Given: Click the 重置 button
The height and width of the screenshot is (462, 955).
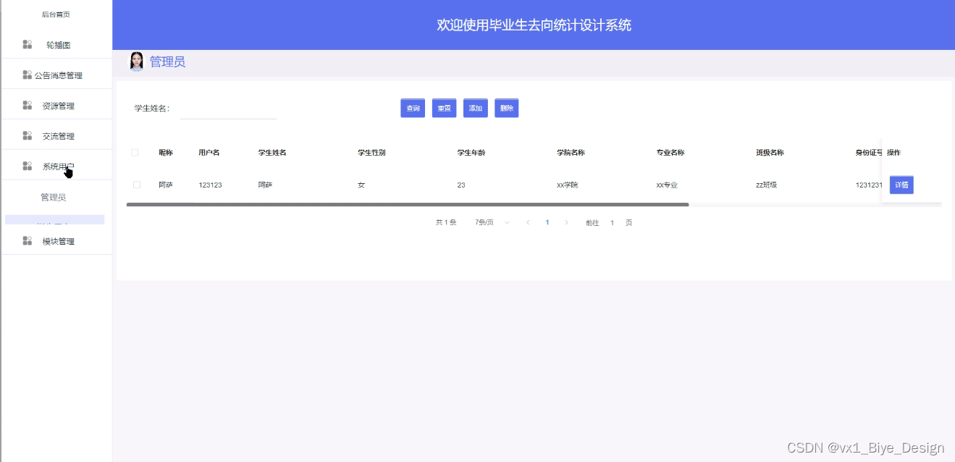Looking at the screenshot, I should [x=444, y=108].
